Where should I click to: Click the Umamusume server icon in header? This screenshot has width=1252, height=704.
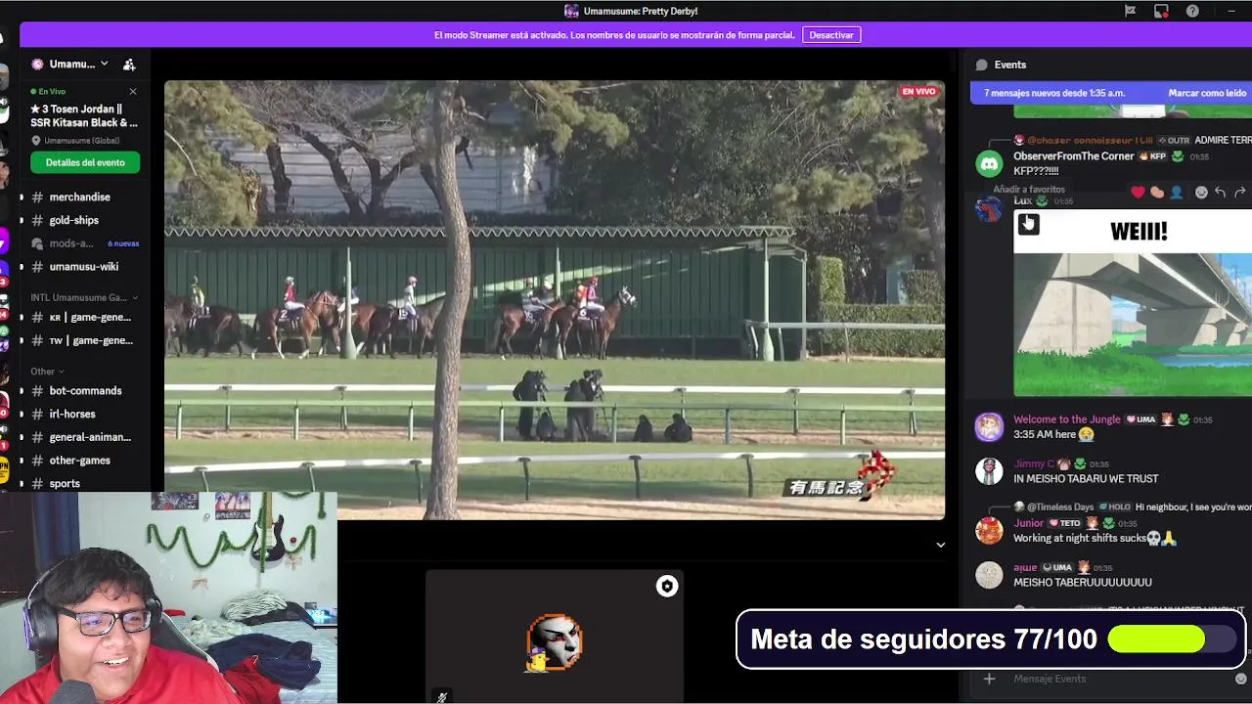pos(37,65)
